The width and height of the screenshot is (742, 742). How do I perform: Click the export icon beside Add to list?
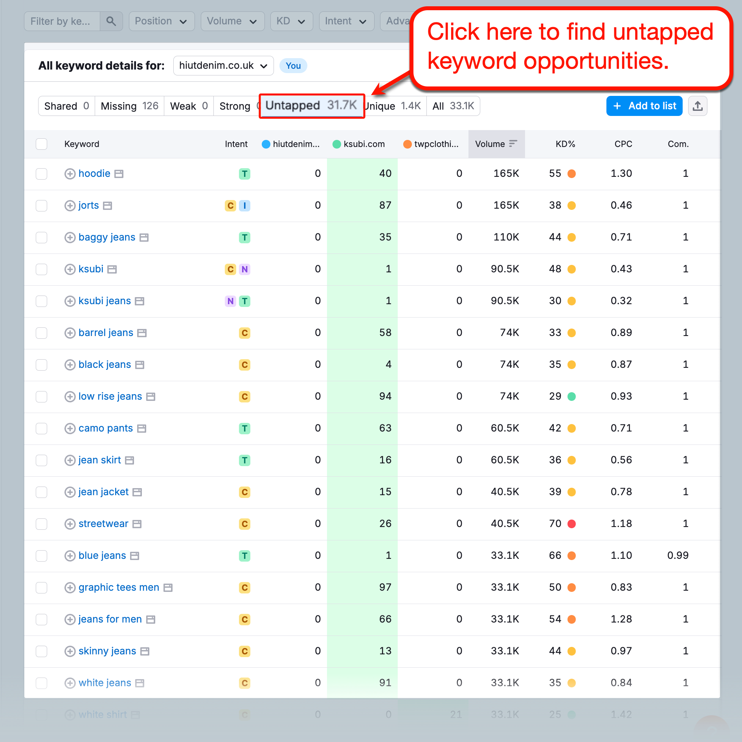(698, 106)
